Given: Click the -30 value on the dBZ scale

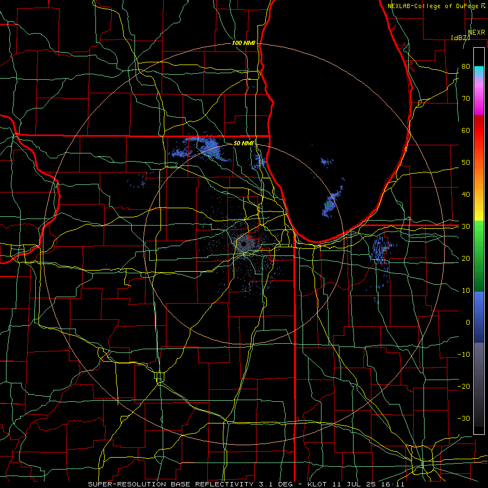Looking at the screenshot, I should [464, 419].
